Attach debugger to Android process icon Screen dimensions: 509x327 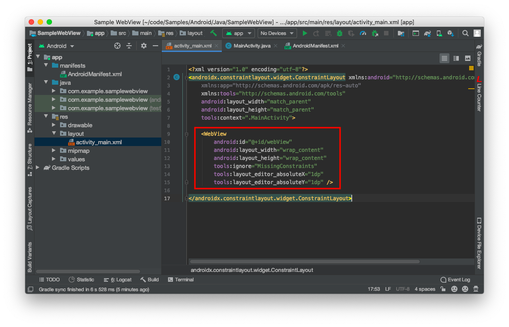pyautogui.click(x=375, y=33)
